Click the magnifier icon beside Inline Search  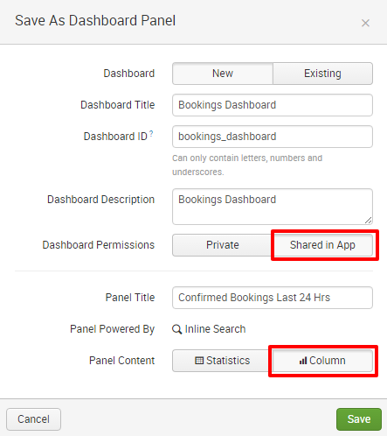tap(176, 329)
